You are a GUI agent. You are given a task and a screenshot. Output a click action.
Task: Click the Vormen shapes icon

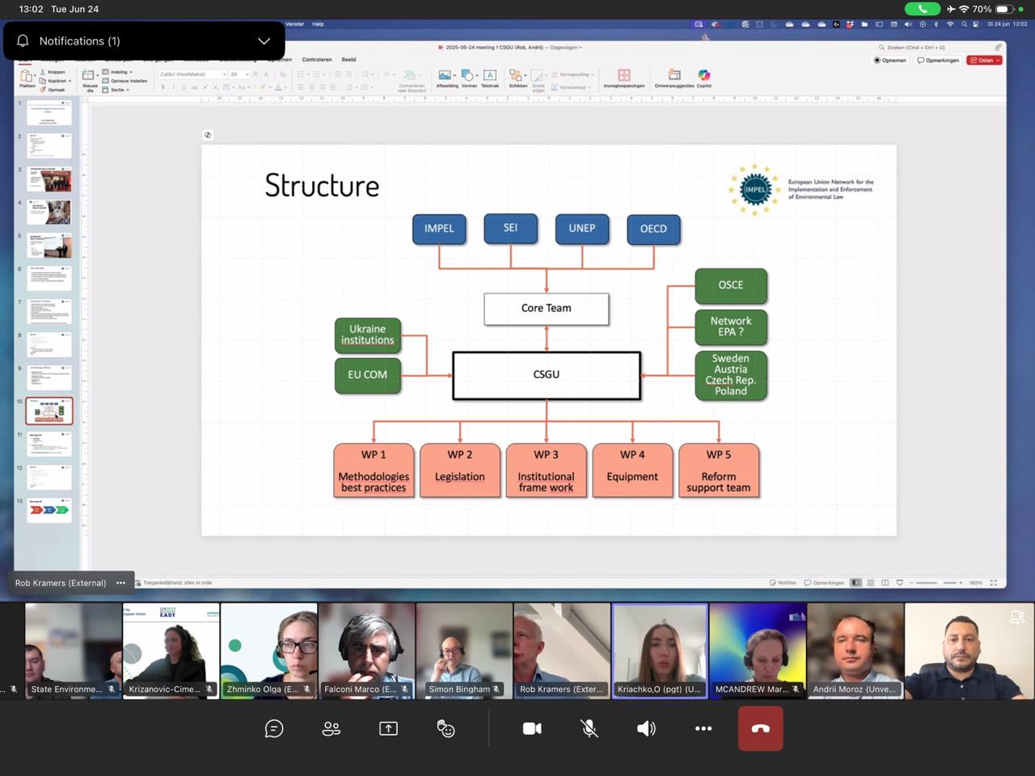coord(469,78)
